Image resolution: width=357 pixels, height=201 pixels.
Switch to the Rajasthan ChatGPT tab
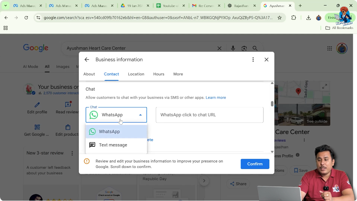coord(242,6)
